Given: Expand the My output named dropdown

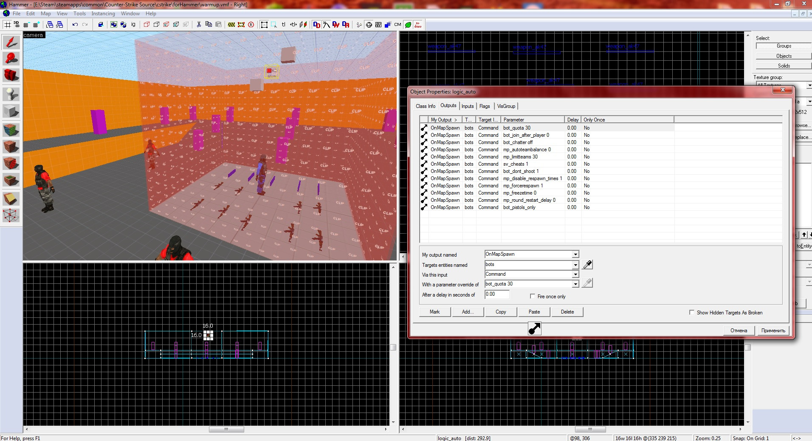Looking at the screenshot, I should (575, 254).
